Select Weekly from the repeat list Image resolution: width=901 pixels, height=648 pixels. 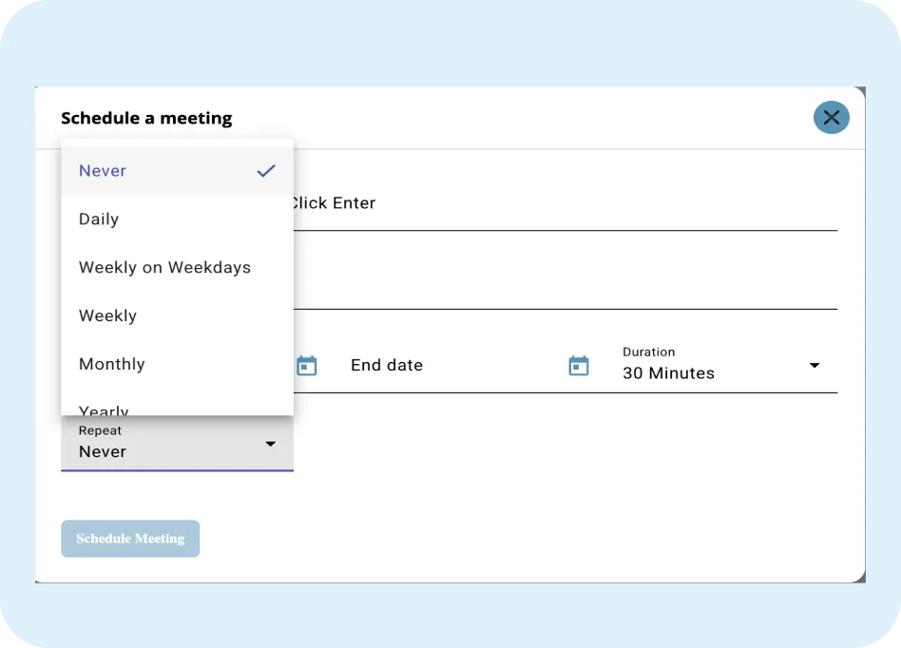tap(107, 316)
